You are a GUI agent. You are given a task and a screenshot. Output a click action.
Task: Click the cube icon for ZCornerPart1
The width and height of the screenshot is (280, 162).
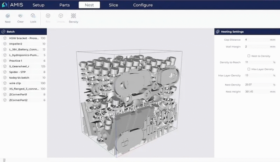(x=5, y=94)
